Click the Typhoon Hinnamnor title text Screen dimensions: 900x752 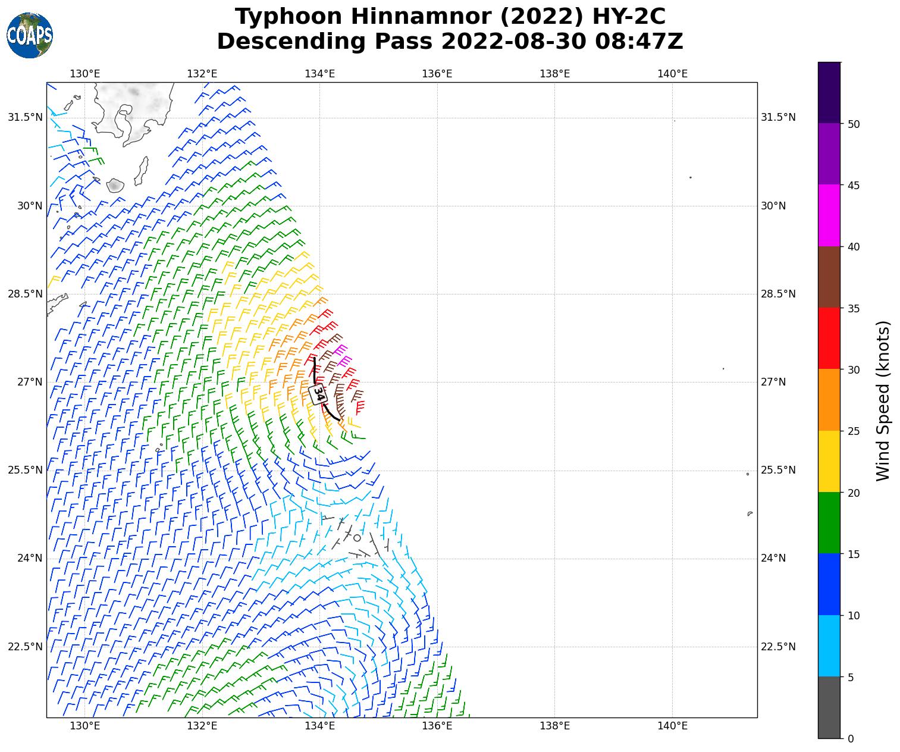click(450, 17)
